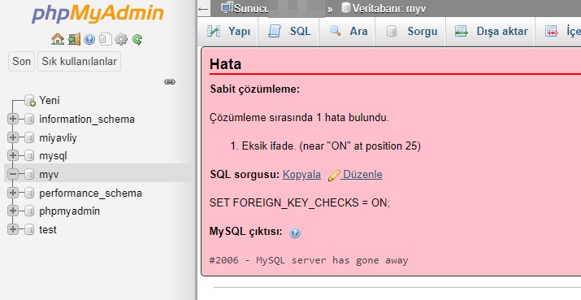The height and width of the screenshot is (300, 581).
Task: Open the Yapı tab
Action: tap(228, 32)
